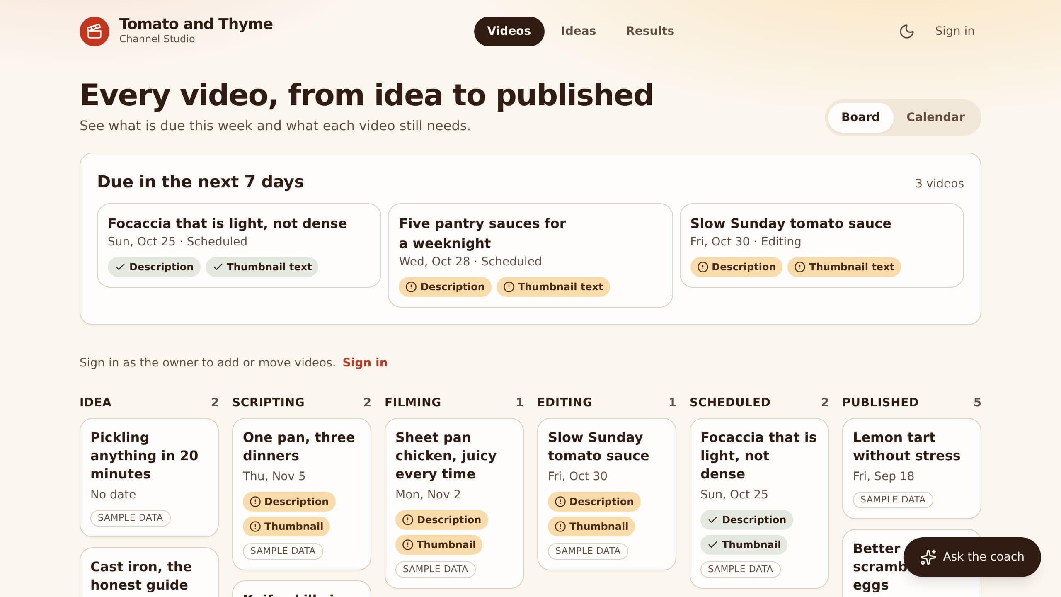Click the SAMPLE DATA badge on Pickling card
Screen dimensions: 1061x597
click(x=130, y=518)
